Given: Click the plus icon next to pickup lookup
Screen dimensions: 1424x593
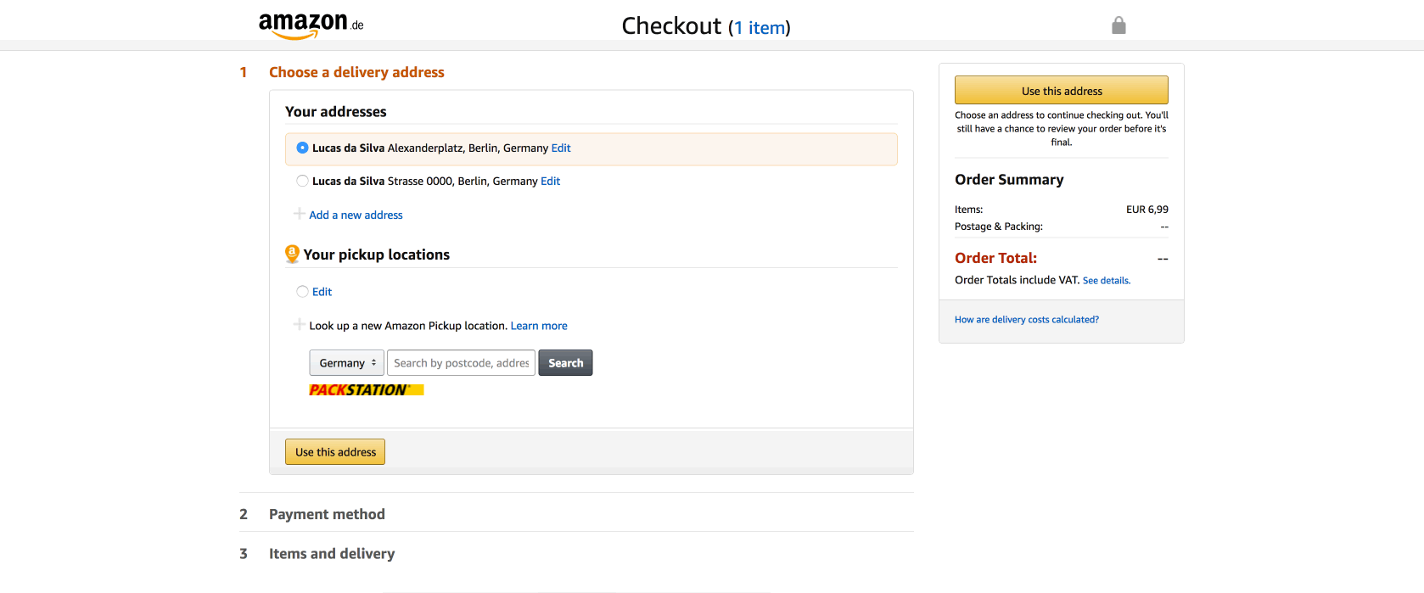Looking at the screenshot, I should point(300,324).
